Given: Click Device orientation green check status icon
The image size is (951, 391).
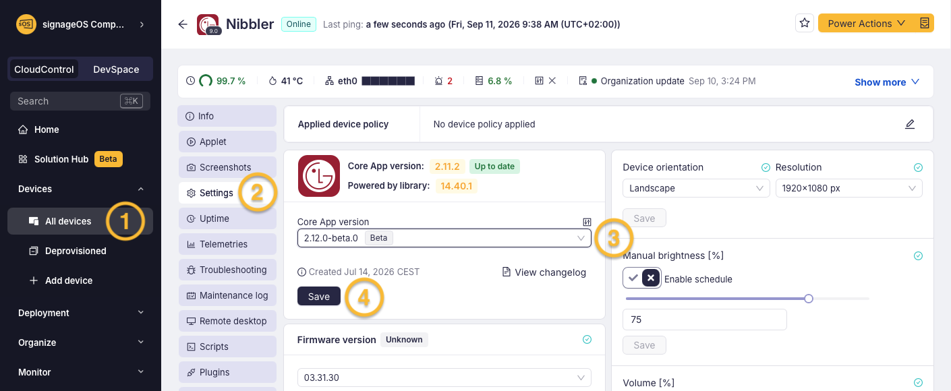Looking at the screenshot, I should pos(766,167).
